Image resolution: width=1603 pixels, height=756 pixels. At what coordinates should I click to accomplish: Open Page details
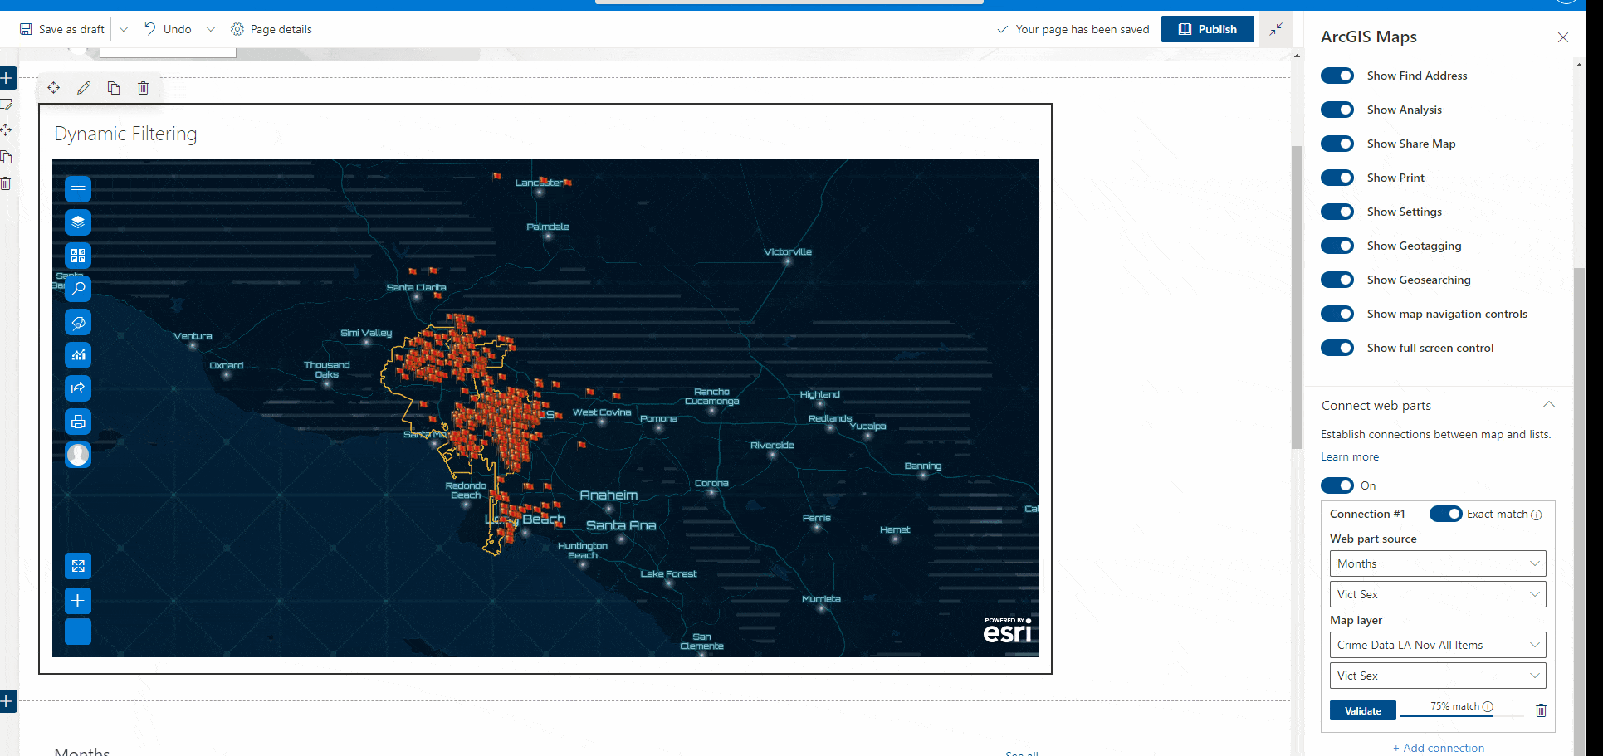271,29
